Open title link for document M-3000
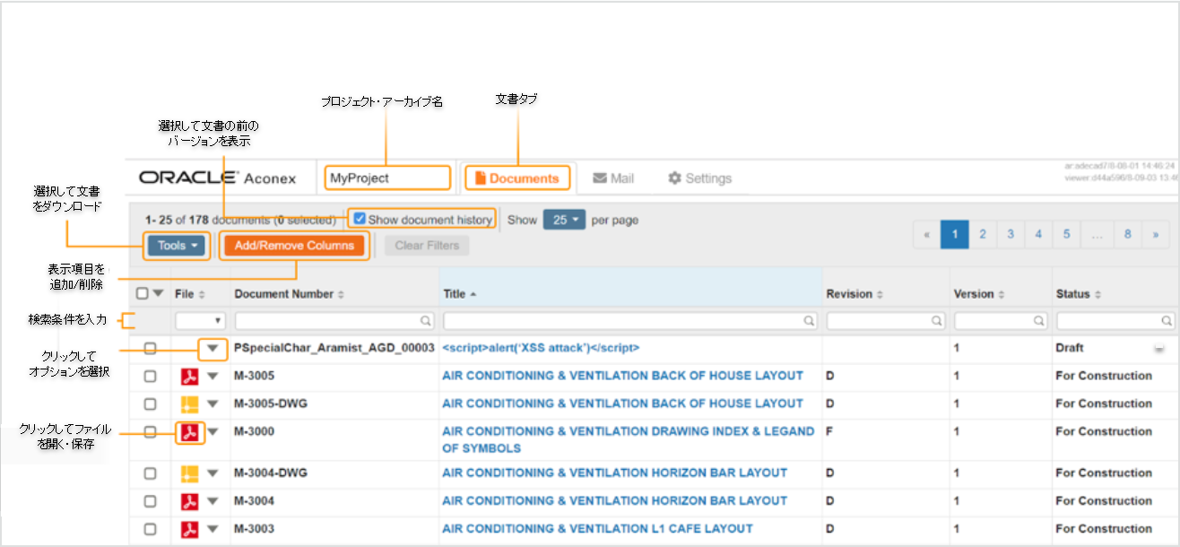The width and height of the screenshot is (1180, 547). point(628,439)
